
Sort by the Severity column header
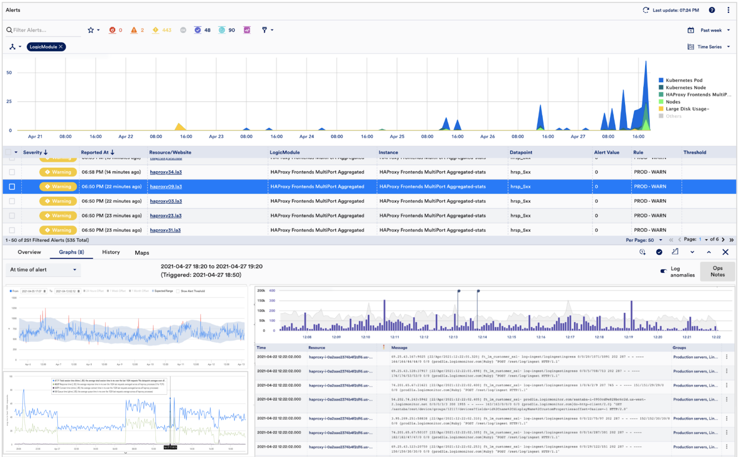tap(35, 152)
